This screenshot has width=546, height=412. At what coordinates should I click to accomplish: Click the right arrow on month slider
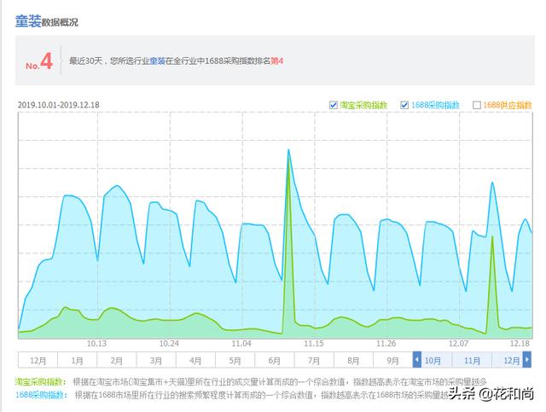tap(527, 359)
